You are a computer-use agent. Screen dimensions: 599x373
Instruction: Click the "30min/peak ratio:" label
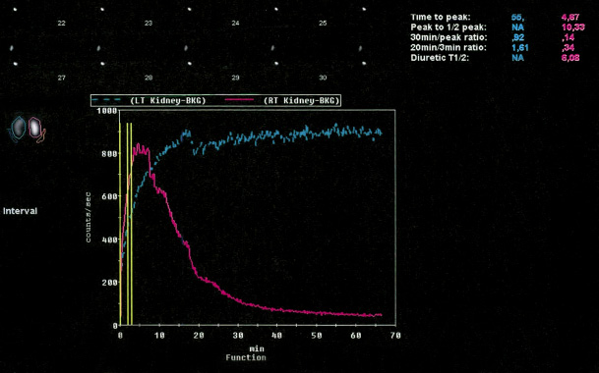(x=449, y=37)
